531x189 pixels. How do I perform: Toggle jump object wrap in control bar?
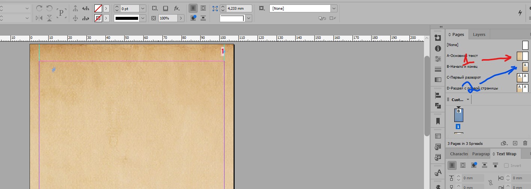203,18
